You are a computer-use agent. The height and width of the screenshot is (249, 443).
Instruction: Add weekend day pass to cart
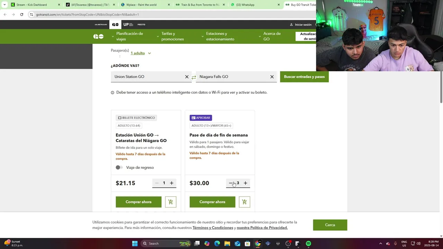tap(244, 202)
